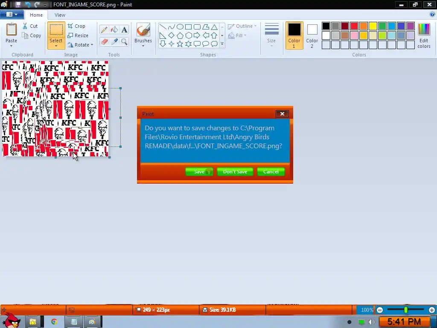
Task: Click the 5:41 PM clock
Action: pos(404,322)
